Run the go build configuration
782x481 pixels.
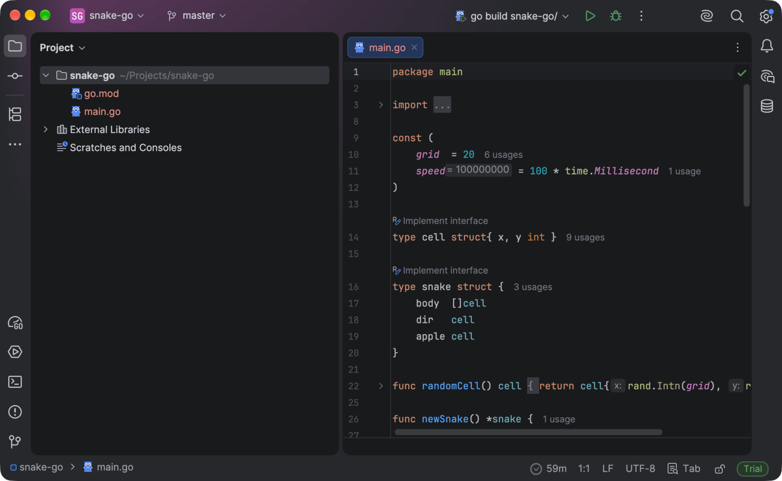click(590, 16)
